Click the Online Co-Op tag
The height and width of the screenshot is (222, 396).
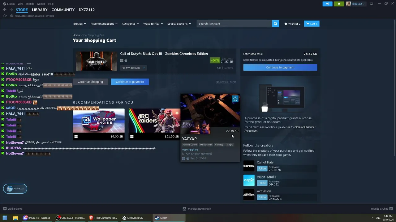click(190, 145)
